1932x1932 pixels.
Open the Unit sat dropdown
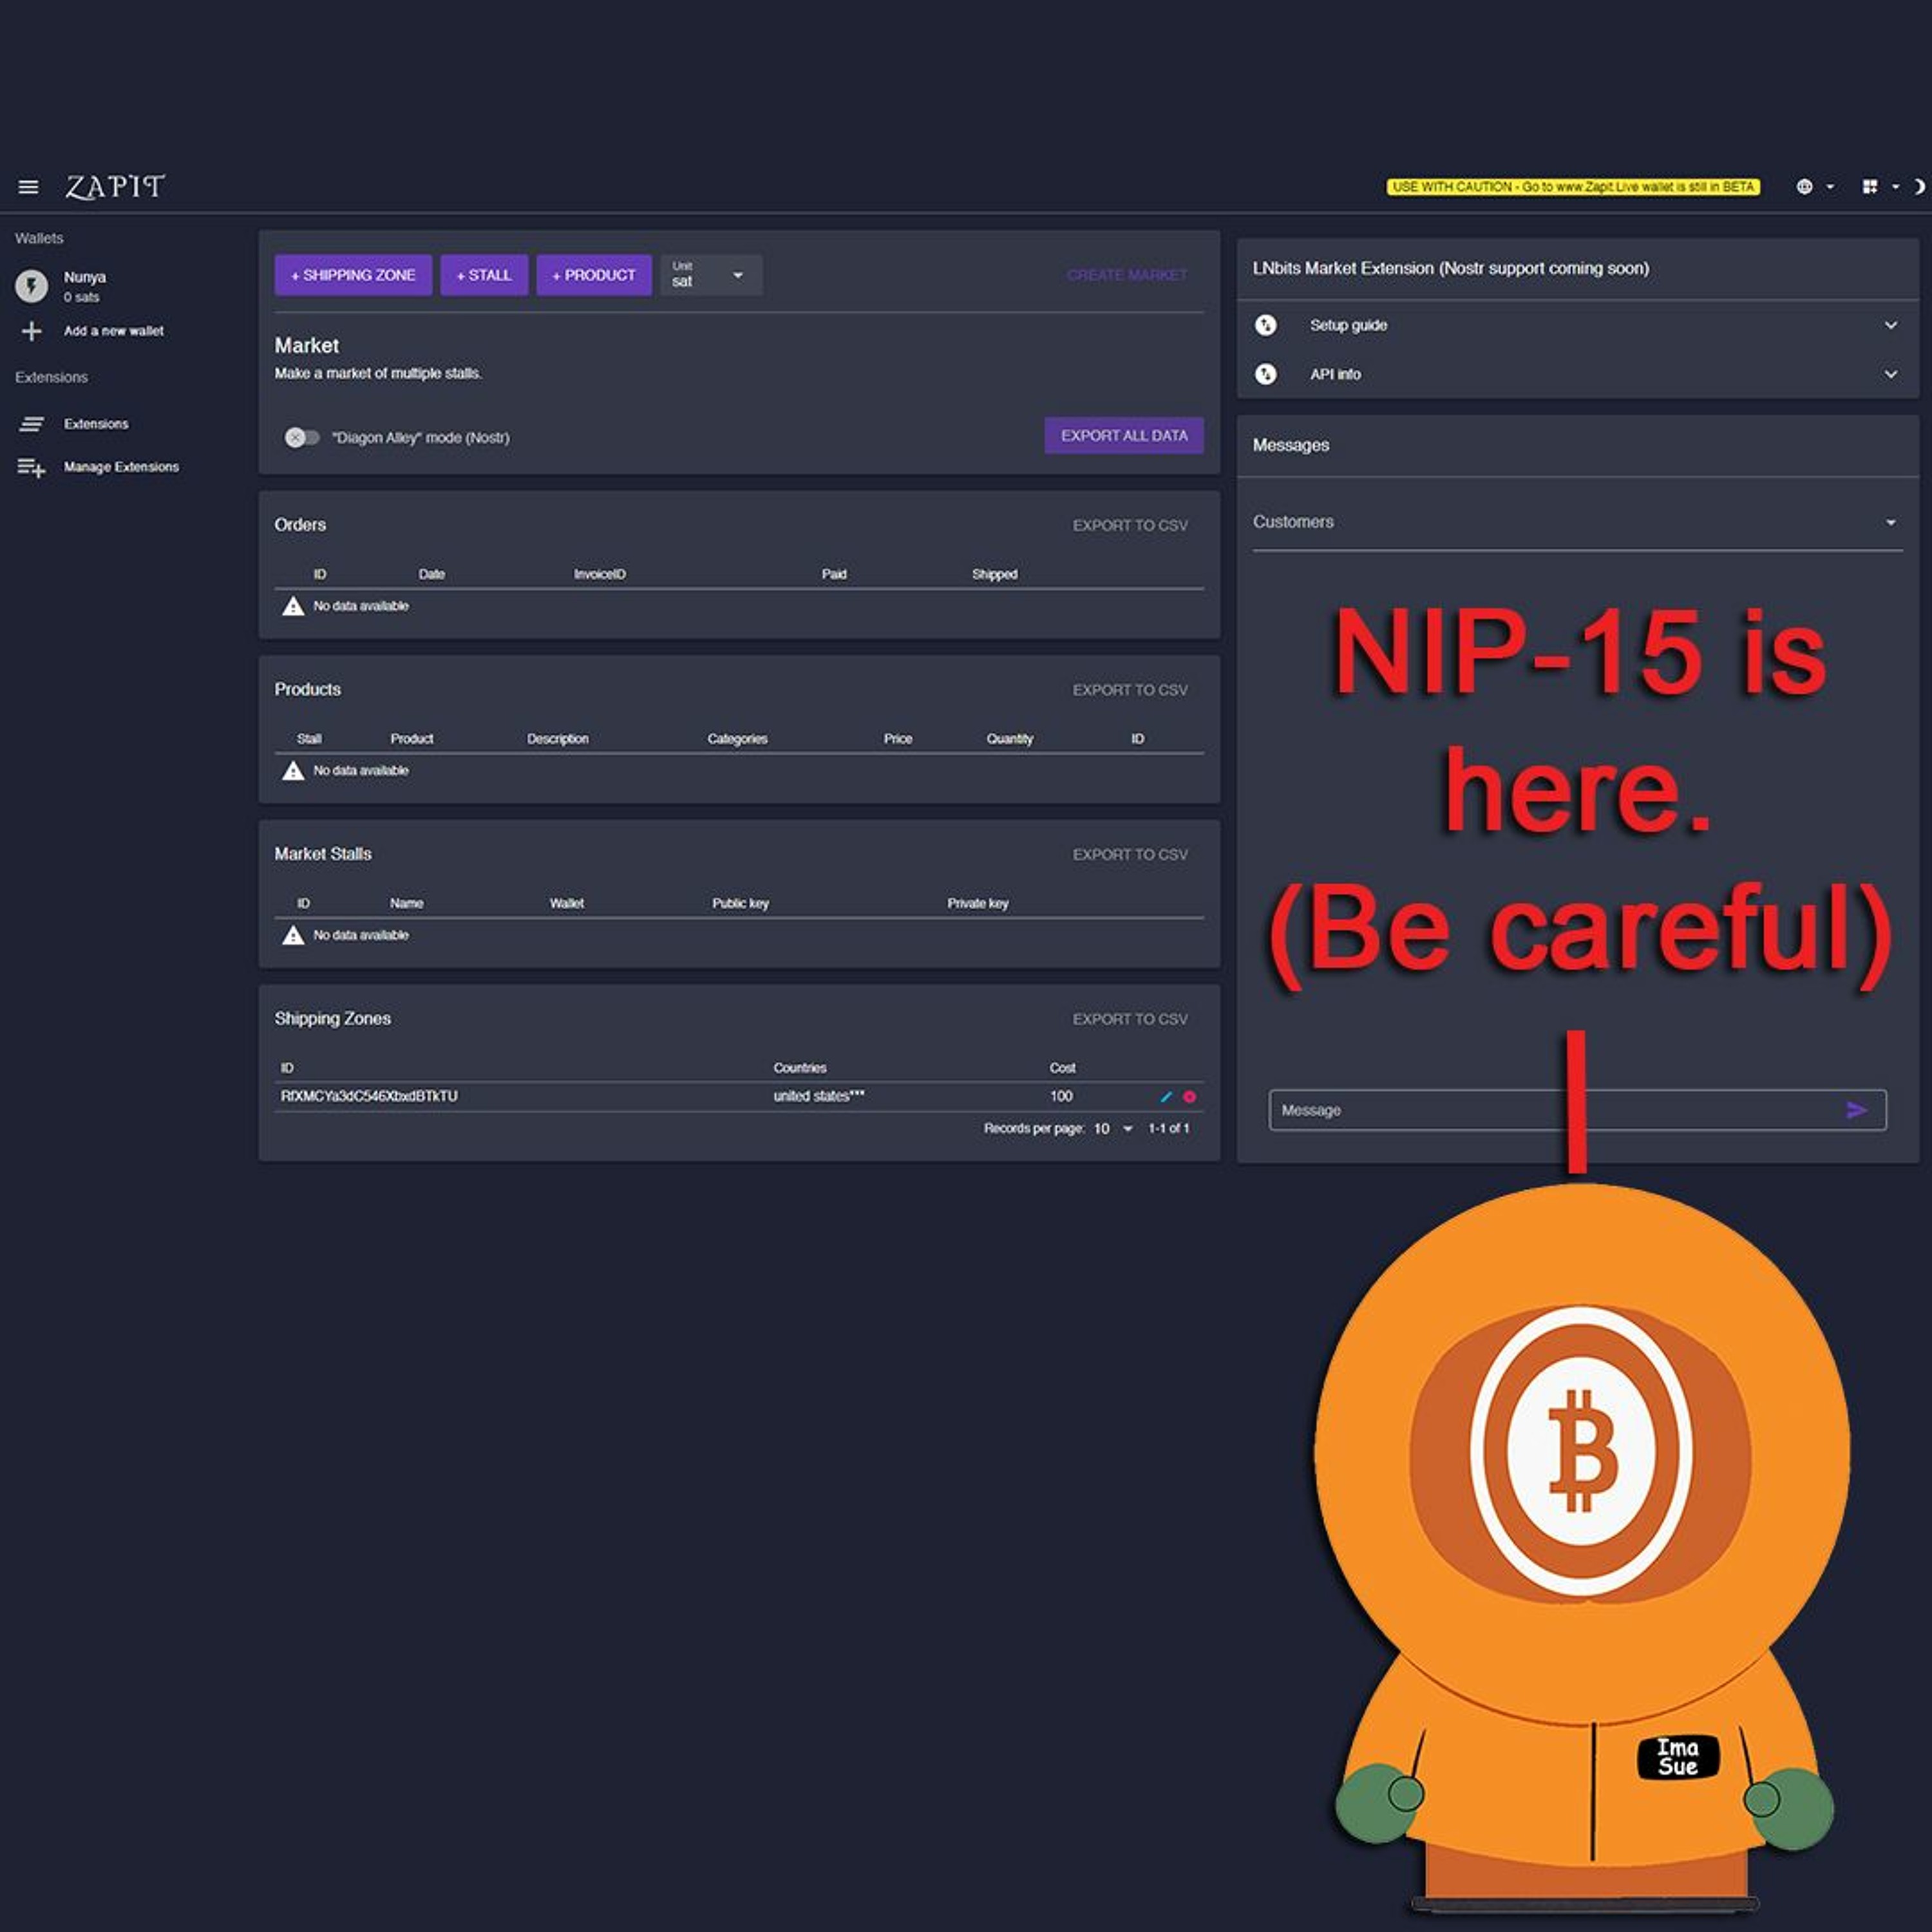711,275
